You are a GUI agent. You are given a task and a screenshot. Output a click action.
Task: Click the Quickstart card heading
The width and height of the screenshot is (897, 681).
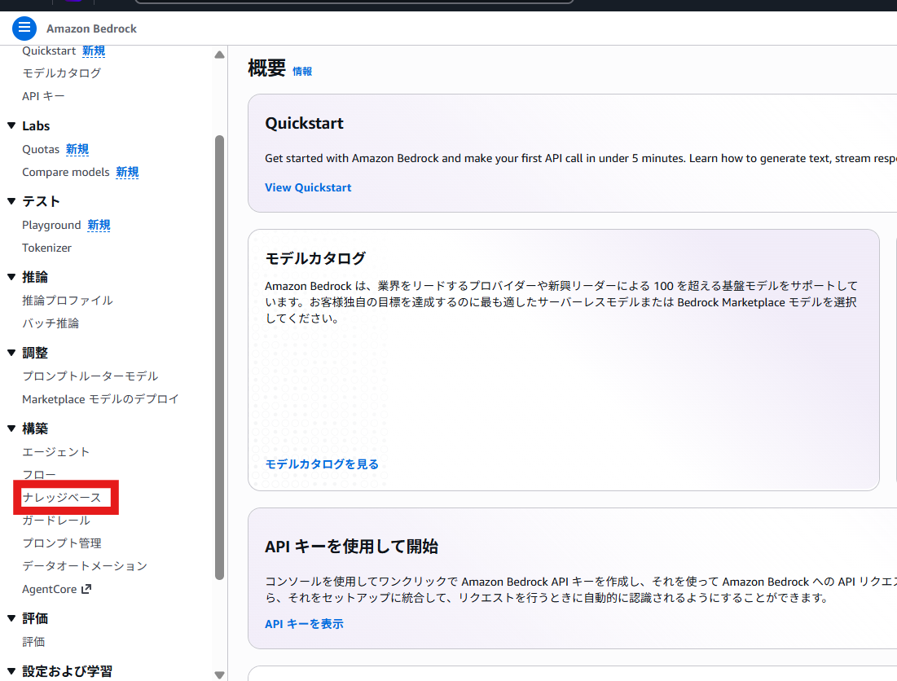pyautogui.click(x=305, y=124)
